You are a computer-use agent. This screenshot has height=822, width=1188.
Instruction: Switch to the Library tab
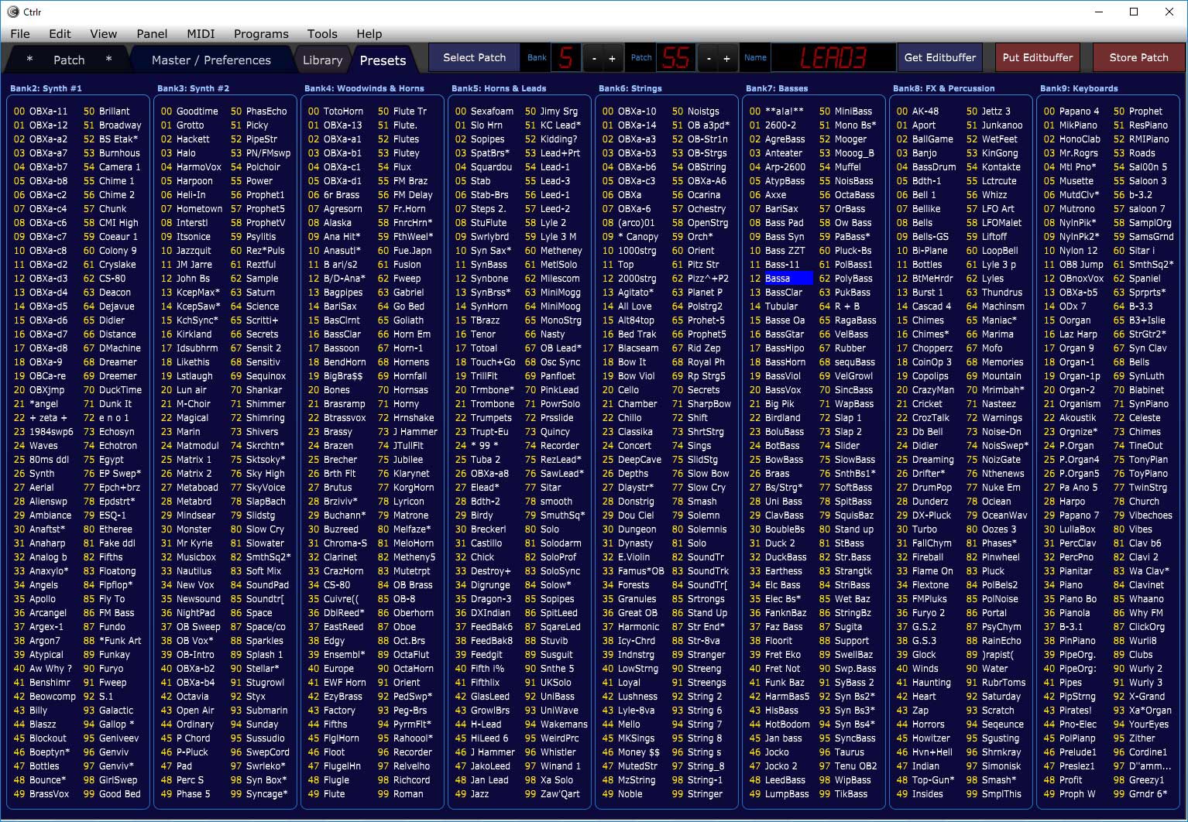(x=322, y=60)
